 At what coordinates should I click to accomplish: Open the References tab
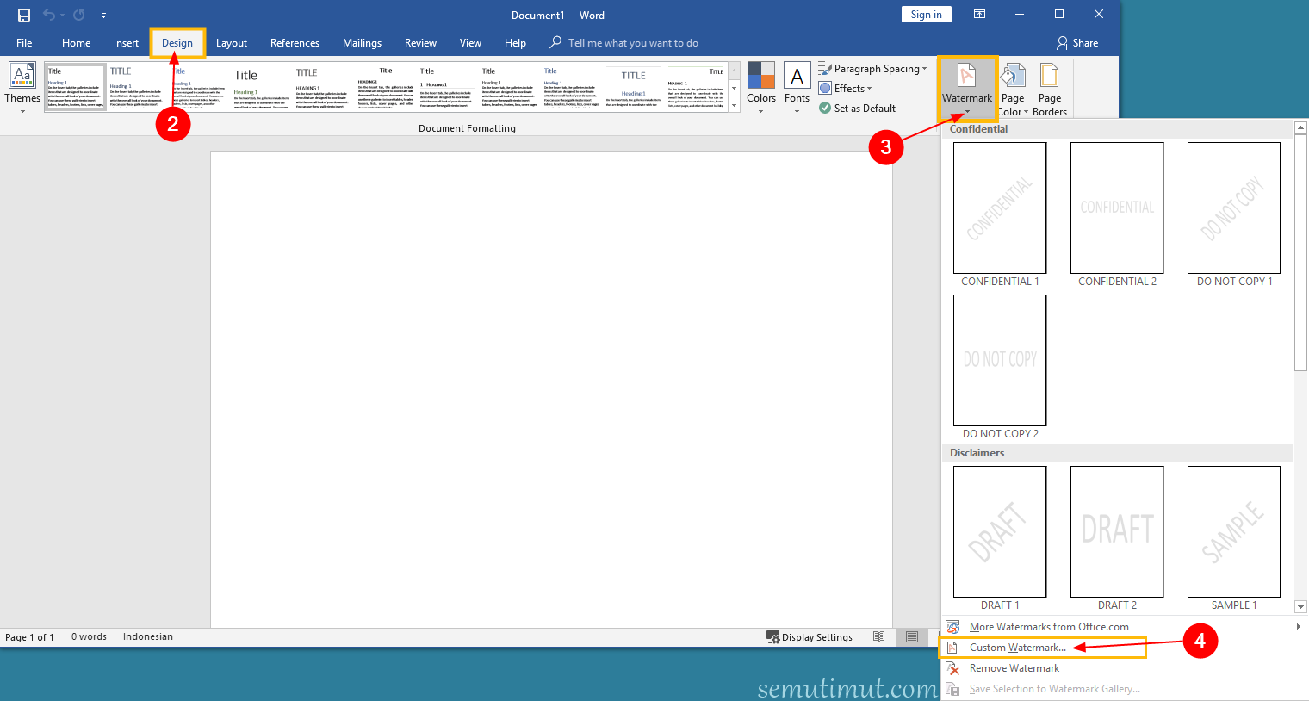(x=295, y=43)
